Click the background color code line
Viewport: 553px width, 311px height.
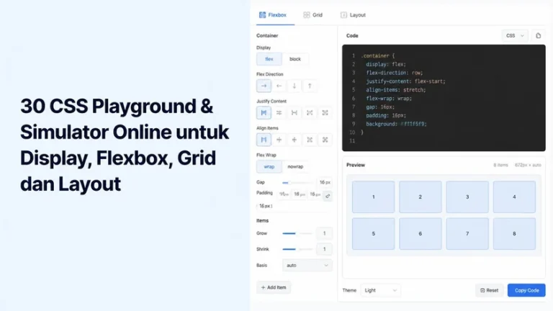(x=396, y=124)
